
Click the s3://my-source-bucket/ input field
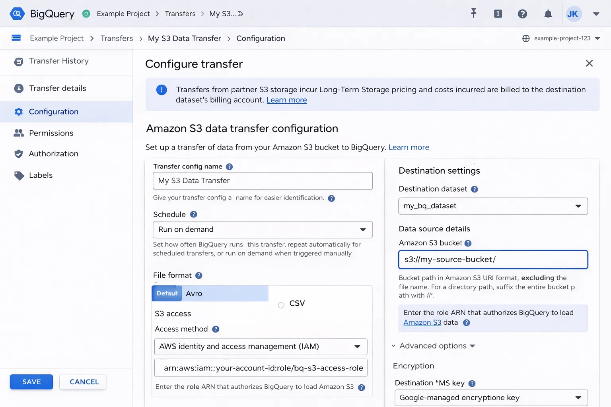[x=493, y=259]
